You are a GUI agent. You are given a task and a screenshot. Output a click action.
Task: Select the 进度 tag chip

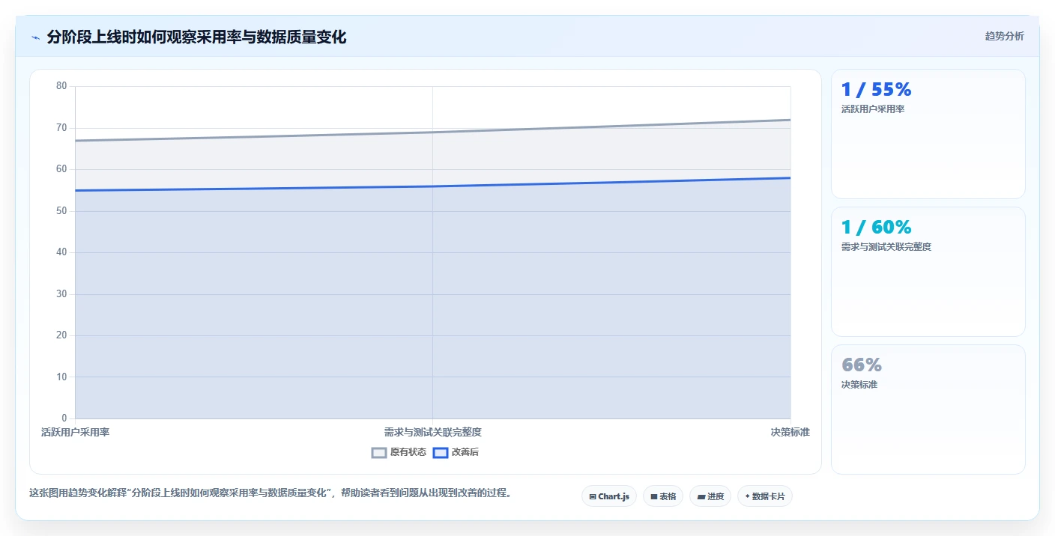[x=710, y=496]
